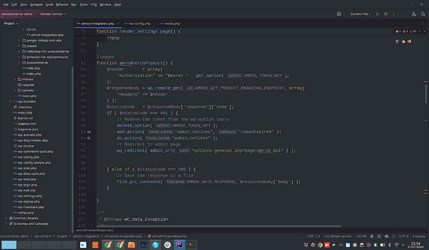Image resolution: width=429 pixels, height=250 pixels.
Task: Expand Scratches and Consoles node
Action: point(6,224)
